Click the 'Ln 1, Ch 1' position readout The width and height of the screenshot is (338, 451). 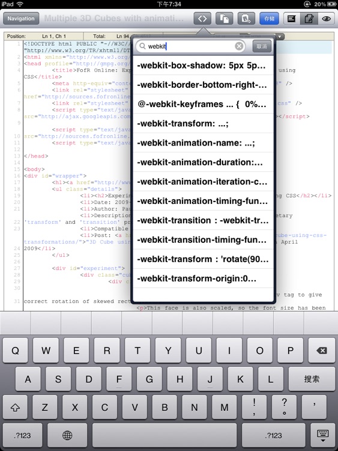[54, 36]
